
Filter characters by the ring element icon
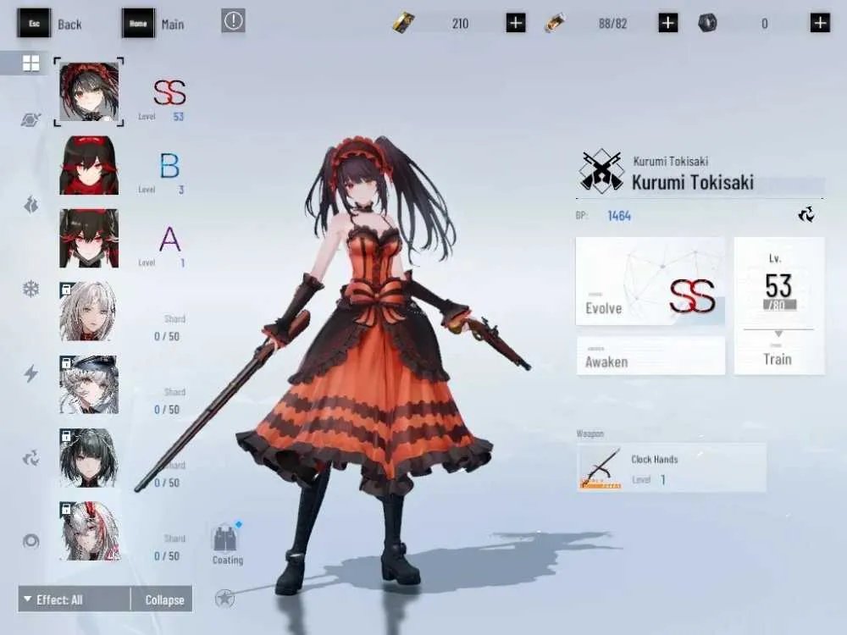(30, 541)
